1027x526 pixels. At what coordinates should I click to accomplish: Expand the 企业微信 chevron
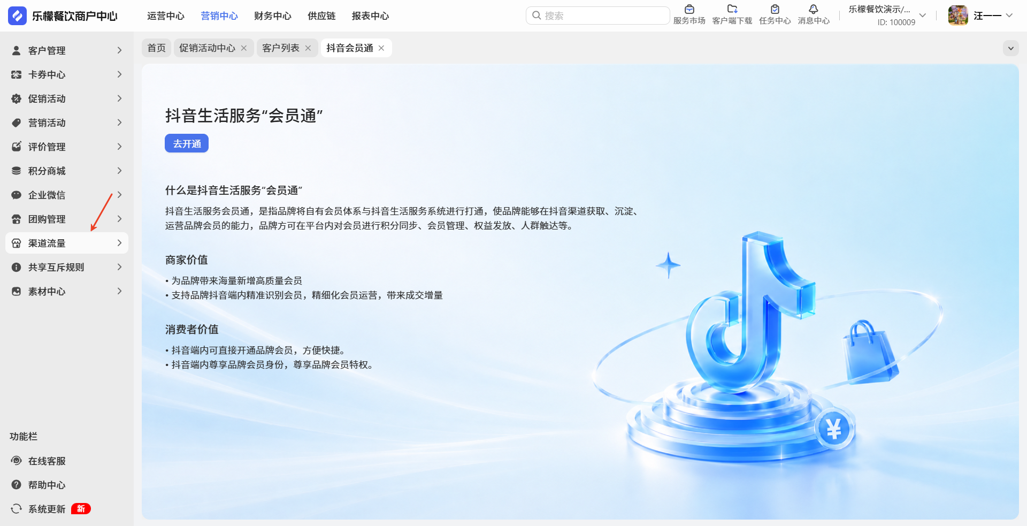click(119, 195)
